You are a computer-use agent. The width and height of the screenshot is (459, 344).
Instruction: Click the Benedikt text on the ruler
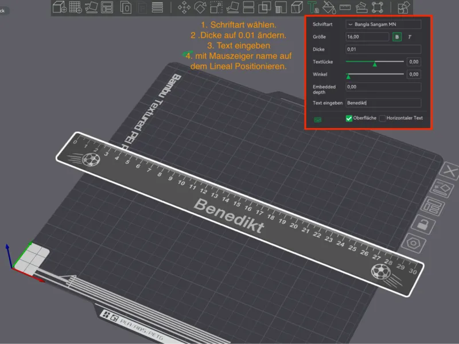[x=229, y=216]
